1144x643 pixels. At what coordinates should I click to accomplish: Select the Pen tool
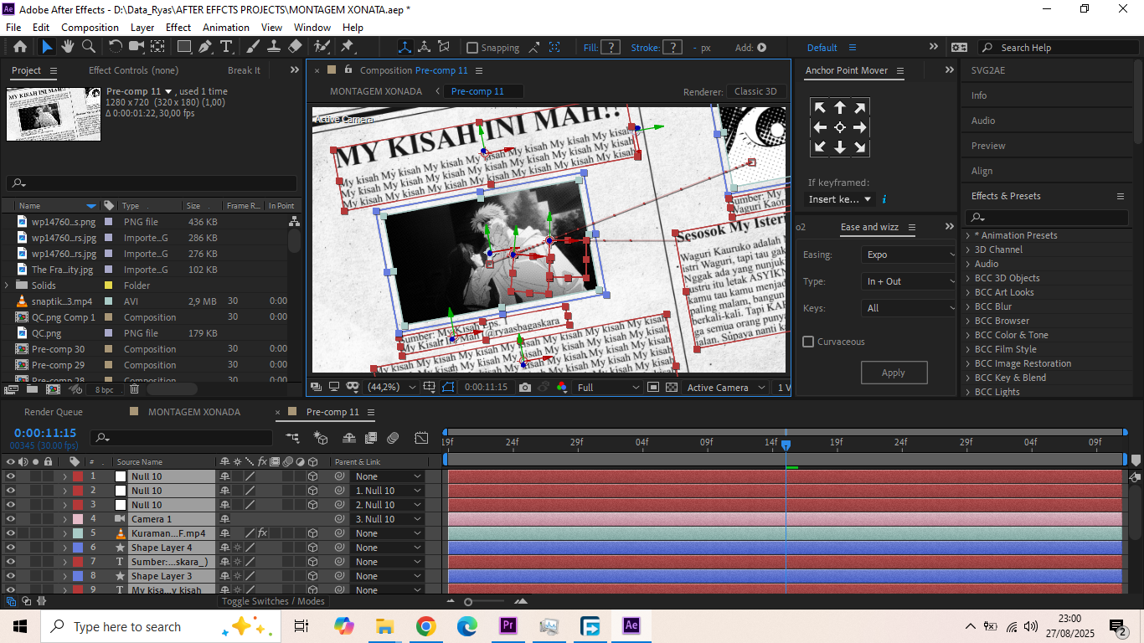tap(205, 47)
